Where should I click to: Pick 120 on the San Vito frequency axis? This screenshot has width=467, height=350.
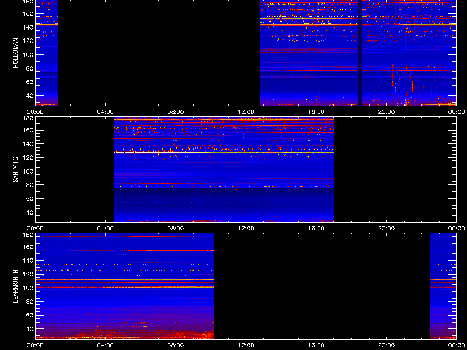click(x=28, y=157)
